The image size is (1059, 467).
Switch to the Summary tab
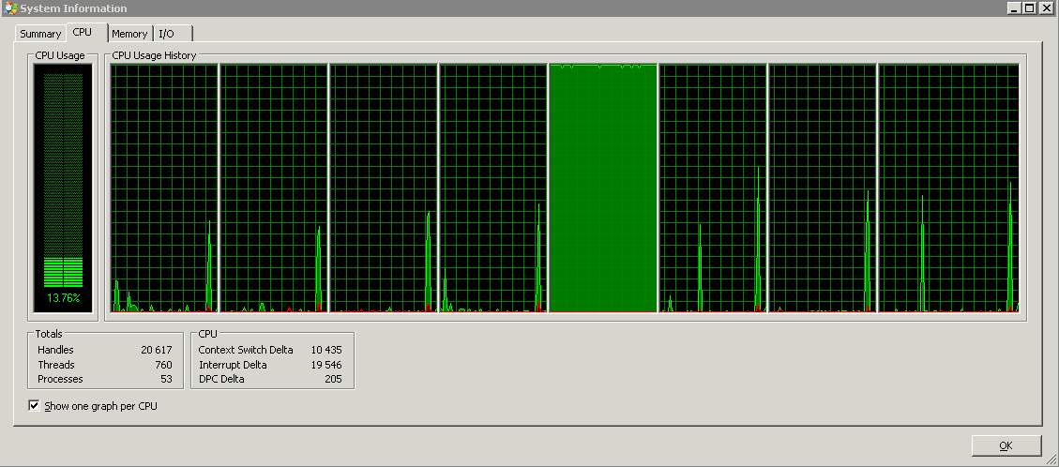[40, 34]
